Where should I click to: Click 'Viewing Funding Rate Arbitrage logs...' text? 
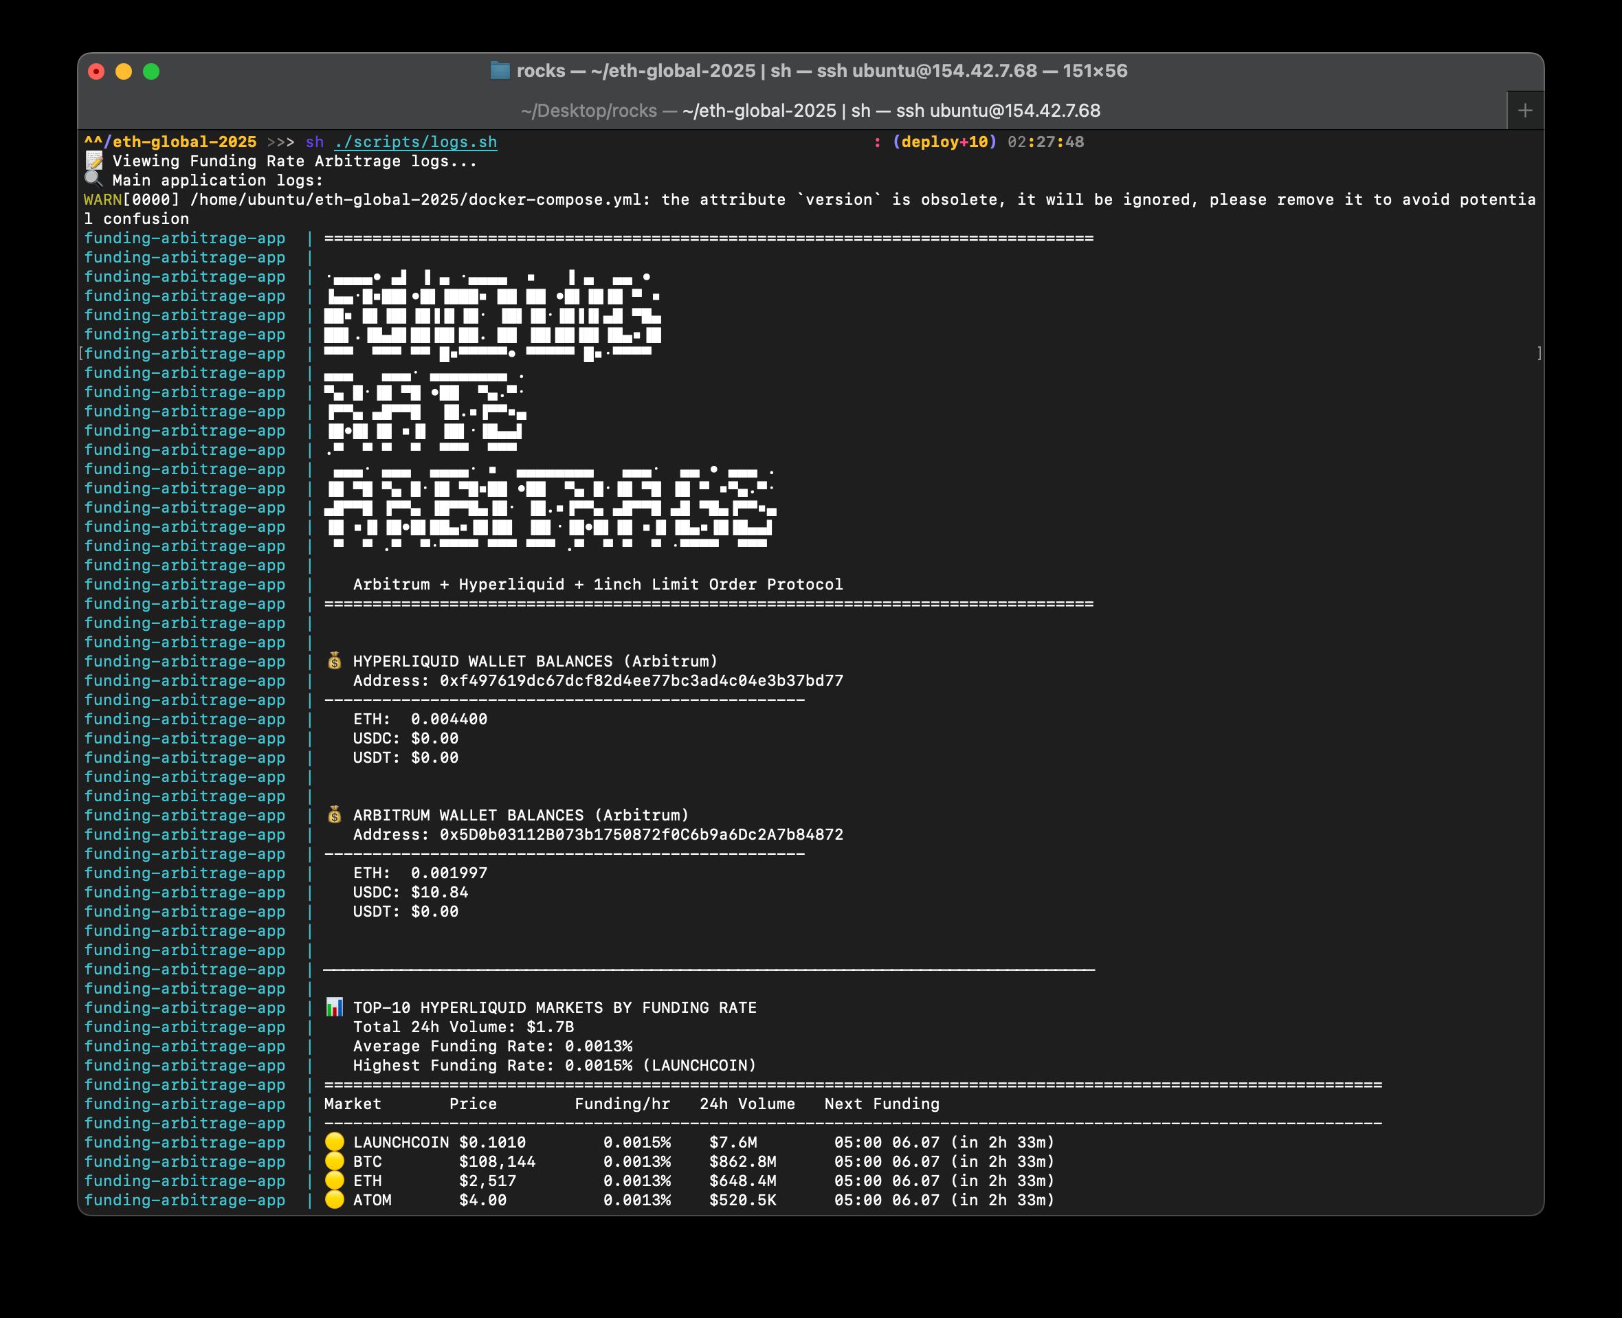[296, 161]
